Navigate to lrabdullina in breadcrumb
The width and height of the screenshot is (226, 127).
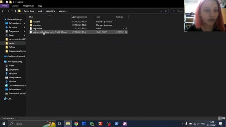[50, 11]
